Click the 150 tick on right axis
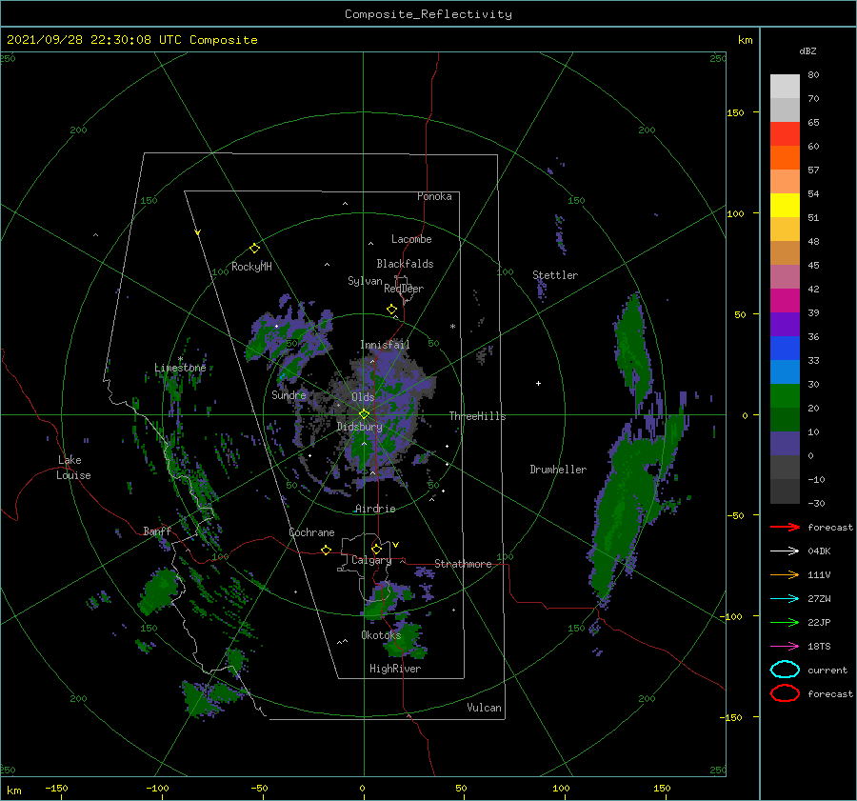Screen dimensions: 857x801 point(735,112)
